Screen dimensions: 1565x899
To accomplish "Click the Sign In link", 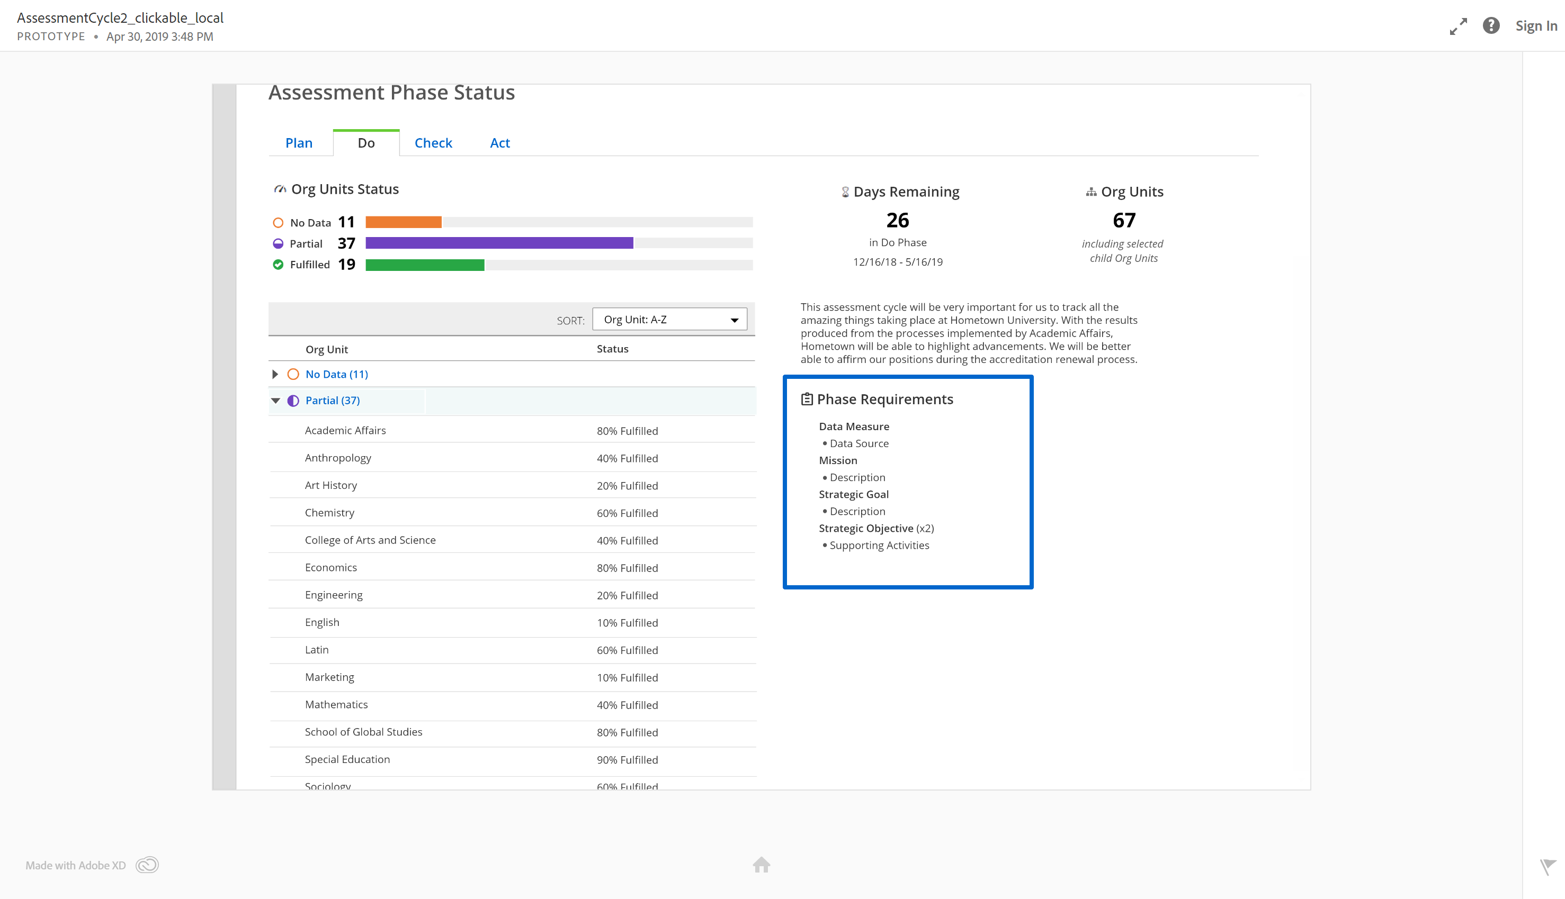I will coord(1535,26).
